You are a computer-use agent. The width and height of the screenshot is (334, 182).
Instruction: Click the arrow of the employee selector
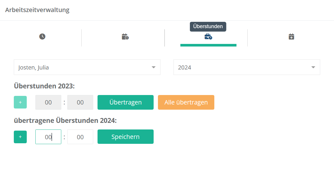coord(154,67)
